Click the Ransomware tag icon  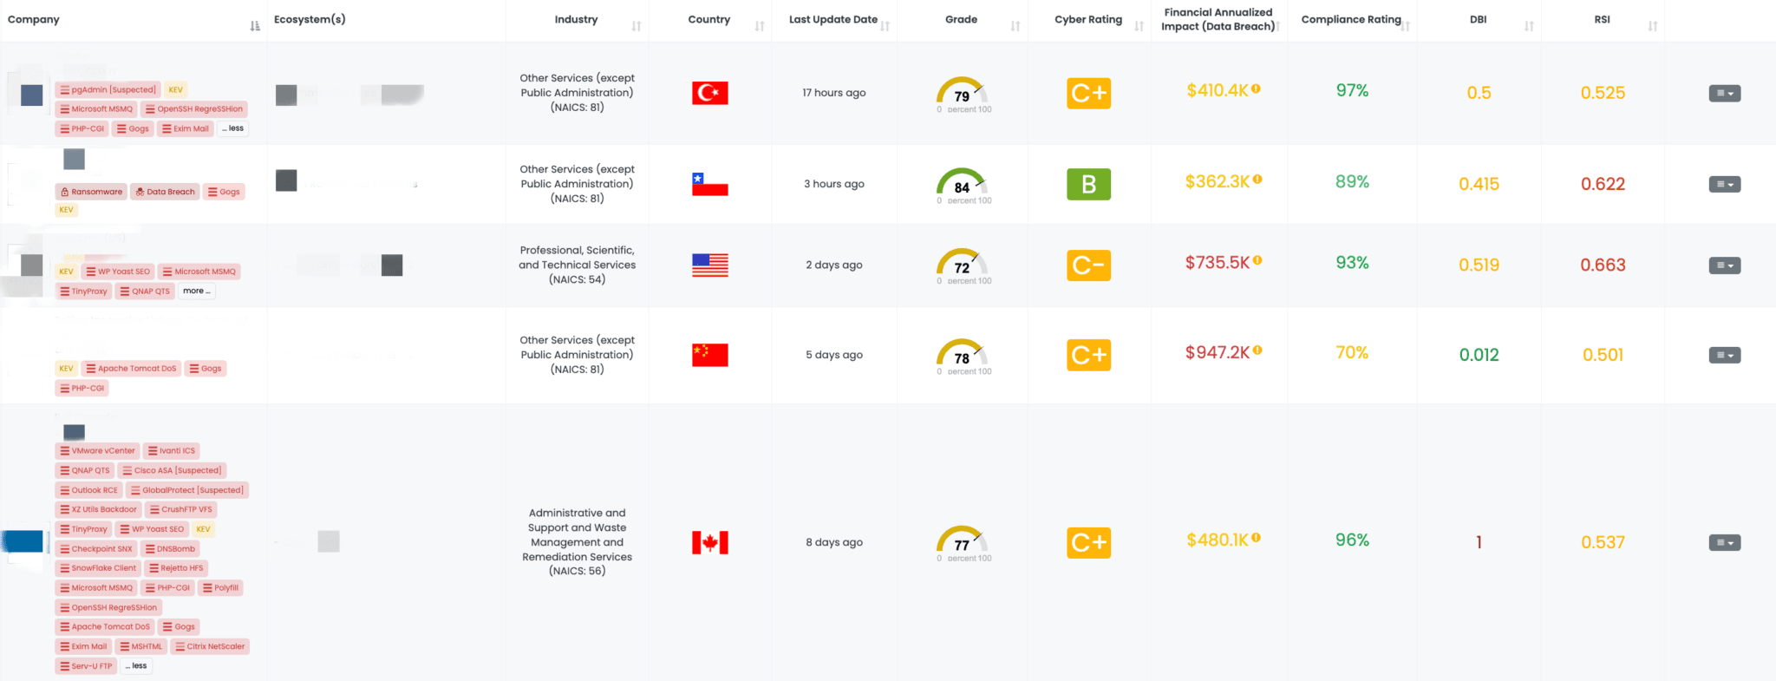coord(65,192)
